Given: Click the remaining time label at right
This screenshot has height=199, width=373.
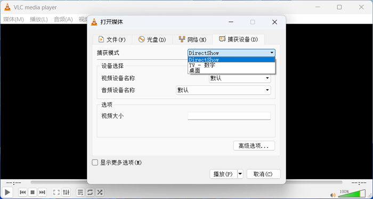Looking at the screenshot, I should click(x=359, y=183).
